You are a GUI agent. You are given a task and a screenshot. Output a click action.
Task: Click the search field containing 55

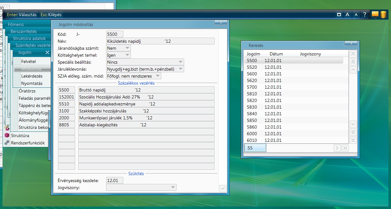coord(255,148)
